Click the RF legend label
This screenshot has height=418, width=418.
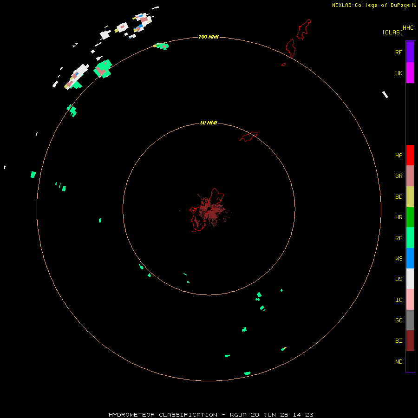point(398,52)
